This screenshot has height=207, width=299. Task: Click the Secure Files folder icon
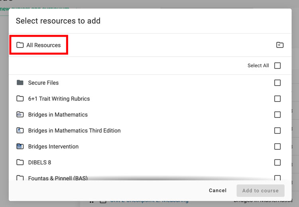[20, 83]
